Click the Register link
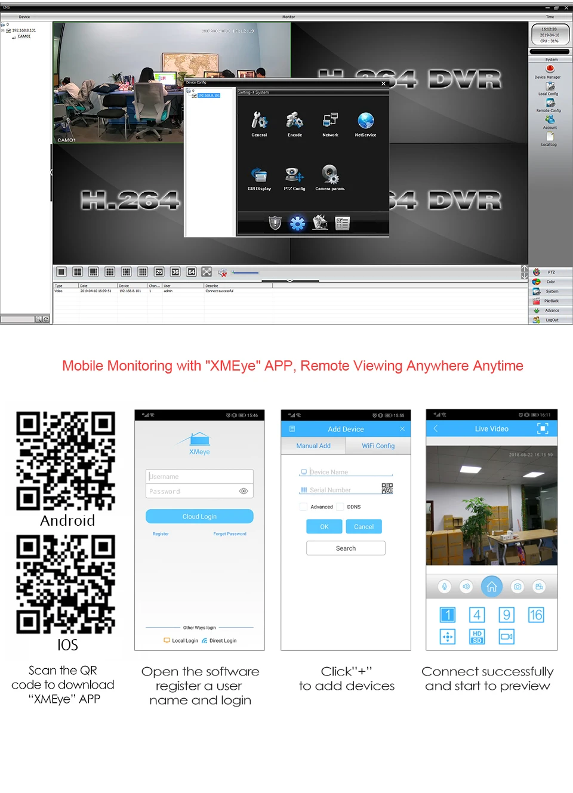This screenshot has width=573, height=793. pyautogui.click(x=161, y=534)
